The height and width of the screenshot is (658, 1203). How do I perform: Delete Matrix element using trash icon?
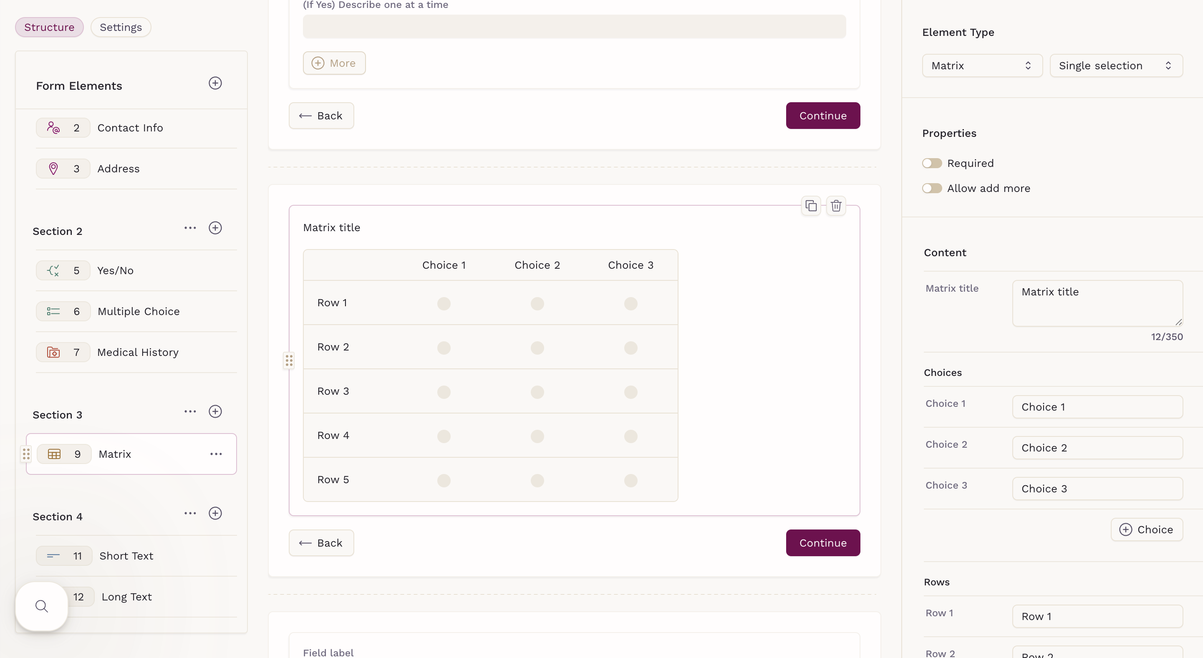tap(836, 205)
